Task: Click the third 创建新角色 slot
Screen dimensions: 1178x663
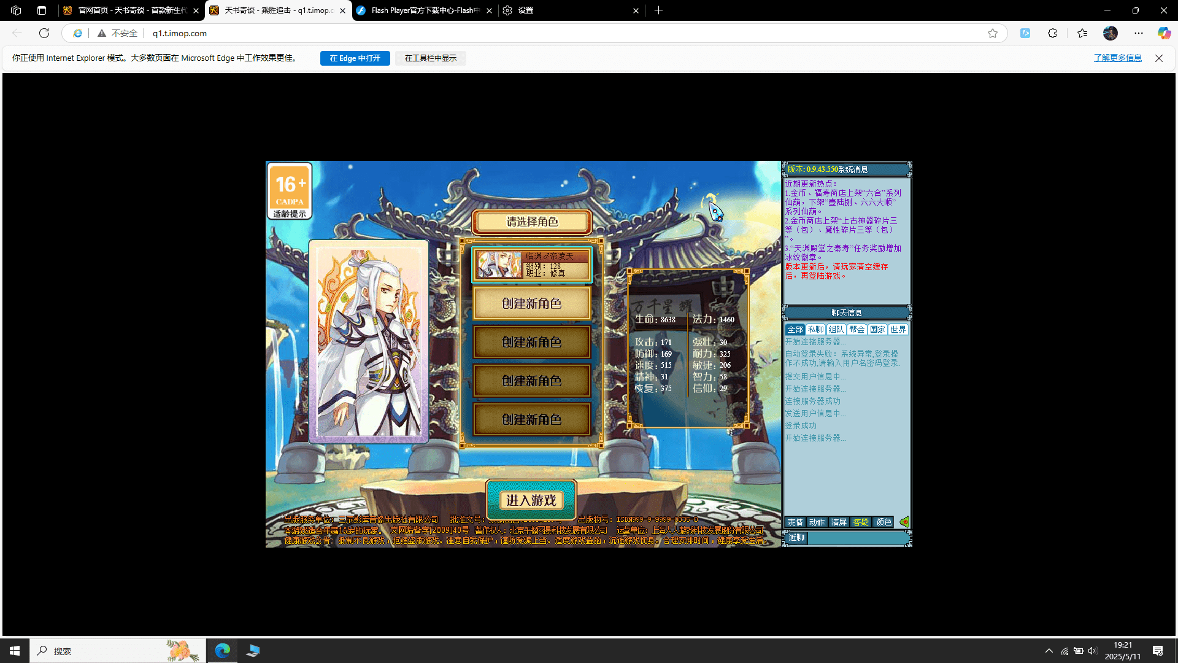Action: tap(532, 381)
